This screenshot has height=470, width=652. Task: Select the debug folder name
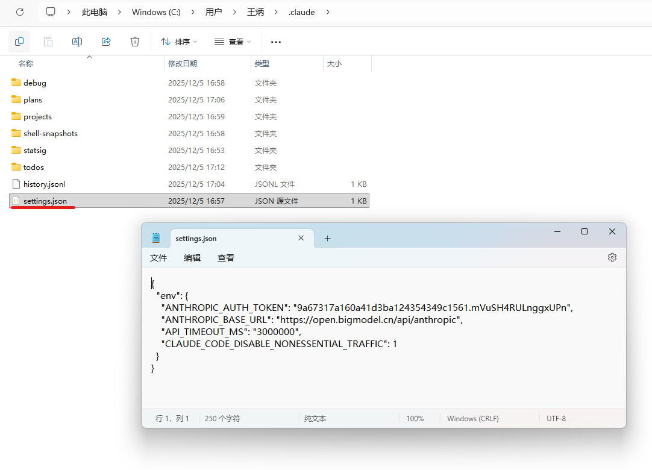[x=35, y=83]
